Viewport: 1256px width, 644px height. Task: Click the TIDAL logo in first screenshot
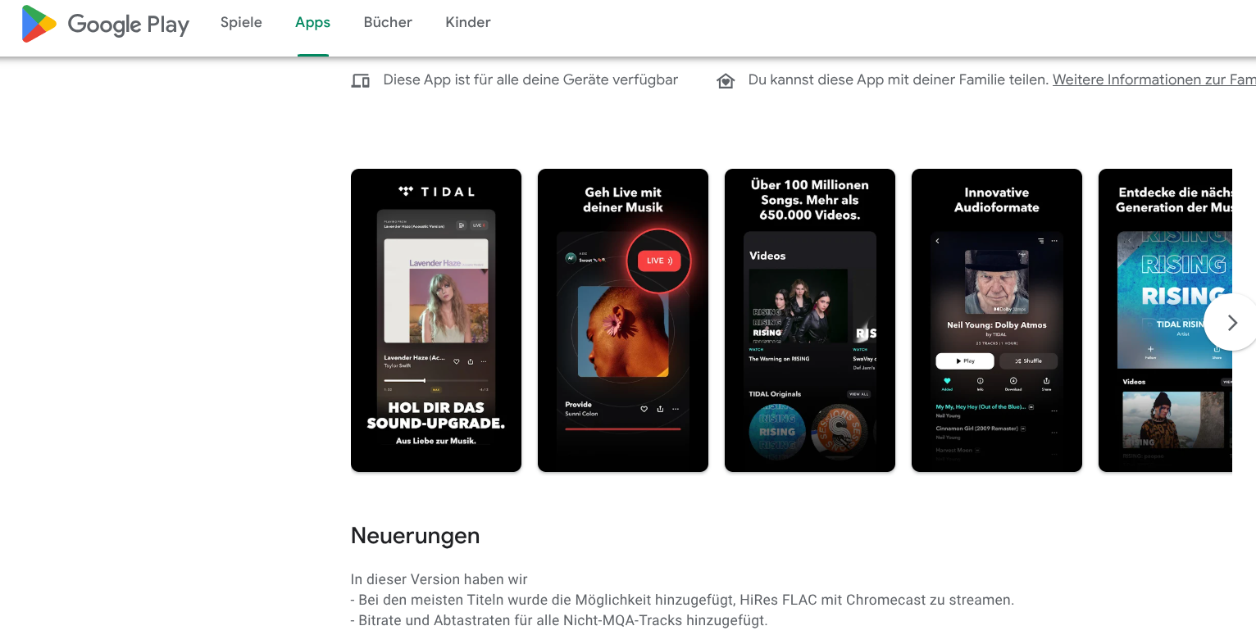tap(436, 192)
